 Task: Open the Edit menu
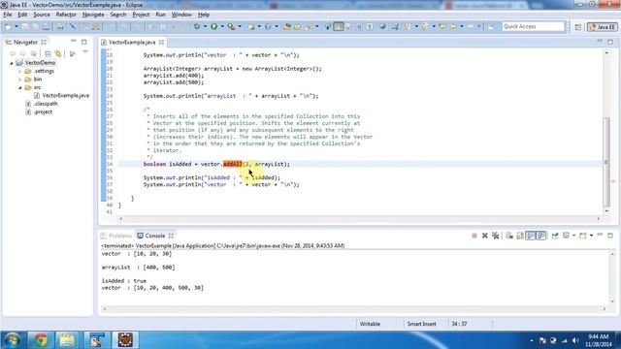pos(22,15)
